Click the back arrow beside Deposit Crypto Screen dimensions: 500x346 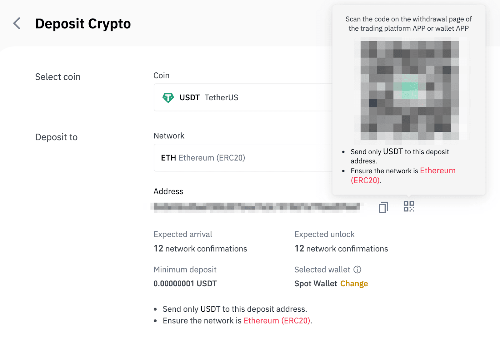point(17,23)
